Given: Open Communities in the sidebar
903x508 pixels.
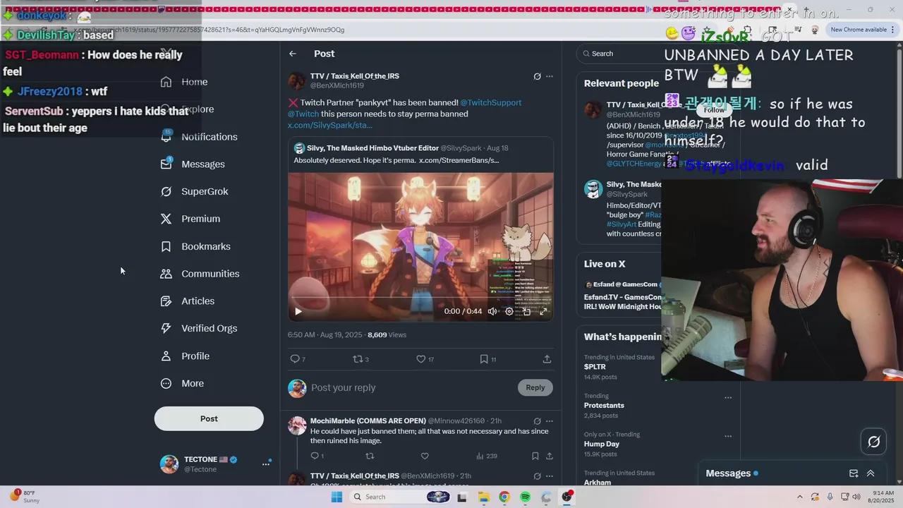Looking at the screenshot, I should point(200,274).
